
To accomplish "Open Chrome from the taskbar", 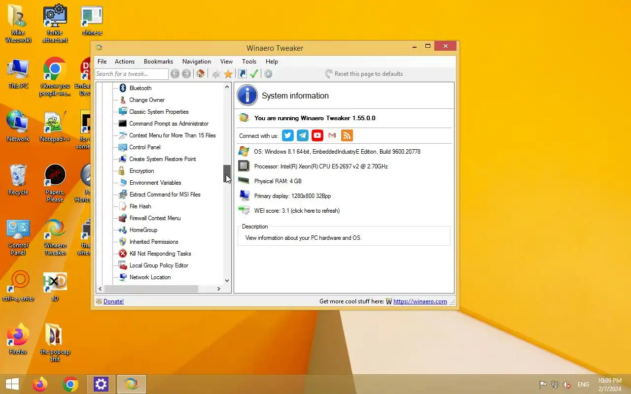I will point(70,384).
